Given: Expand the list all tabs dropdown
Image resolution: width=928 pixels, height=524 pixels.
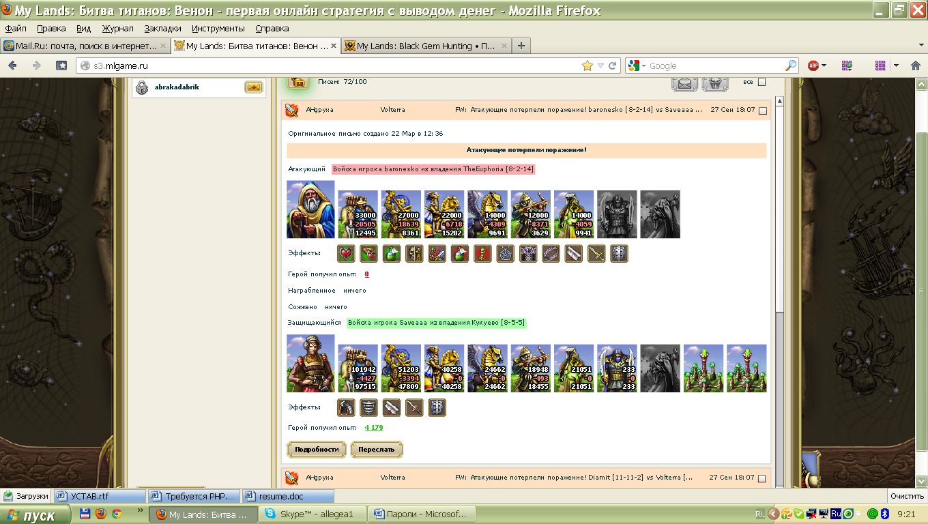Looking at the screenshot, I should [921, 46].
